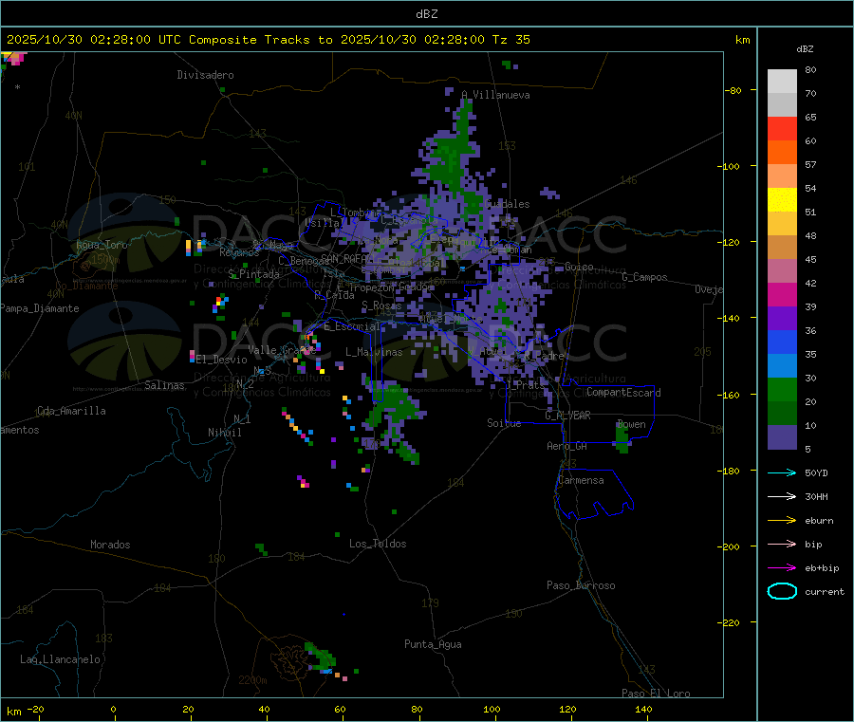854x722 pixels.
Task: Click the 'Punta_Agua' label
Action: click(x=433, y=644)
